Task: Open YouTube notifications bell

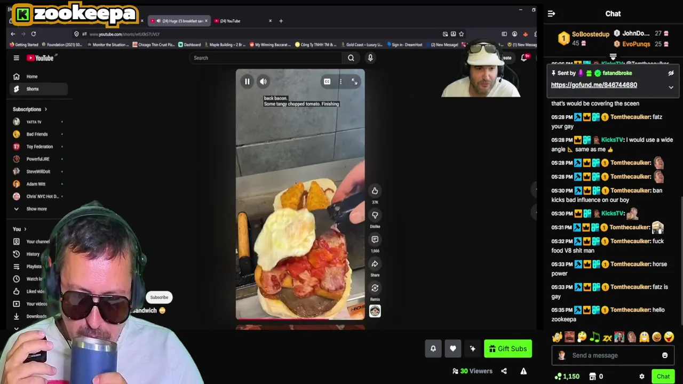Action: (x=525, y=58)
